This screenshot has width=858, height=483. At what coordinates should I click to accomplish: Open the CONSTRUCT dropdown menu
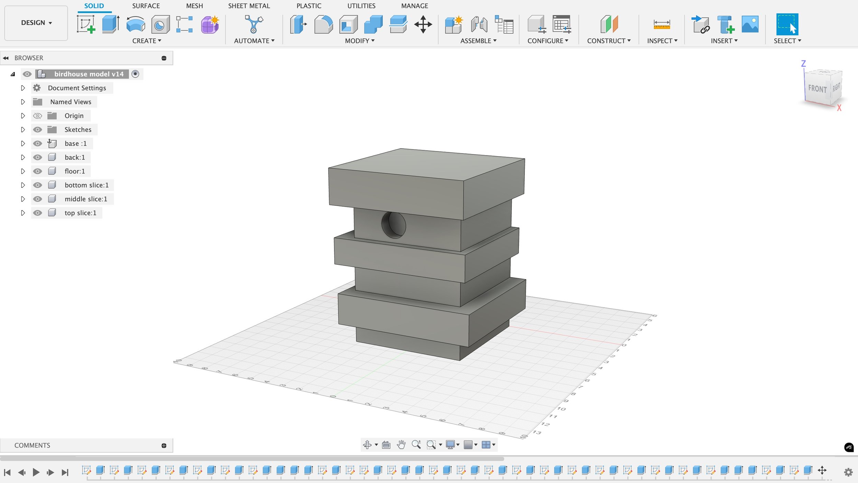609,41
